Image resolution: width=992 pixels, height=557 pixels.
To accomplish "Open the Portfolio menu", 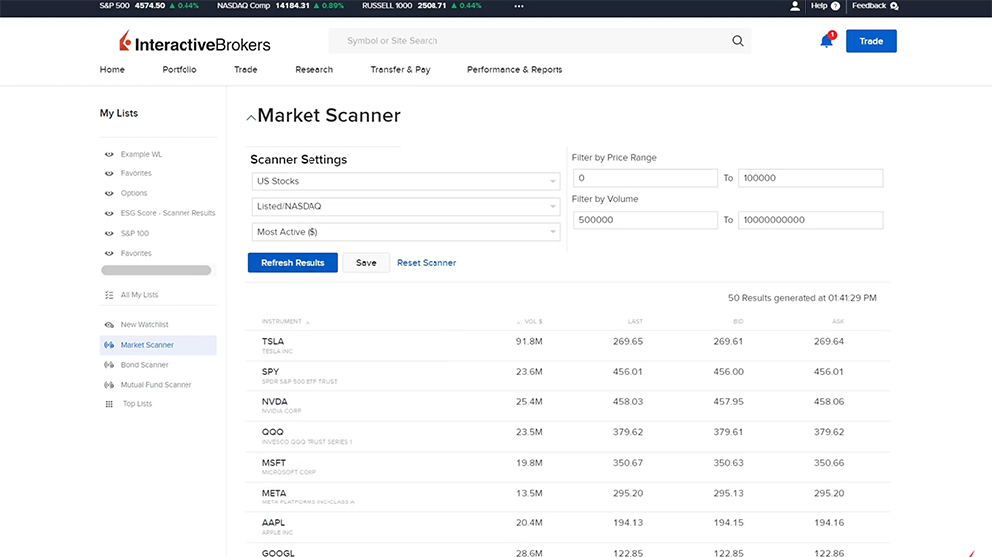I will click(180, 70).
